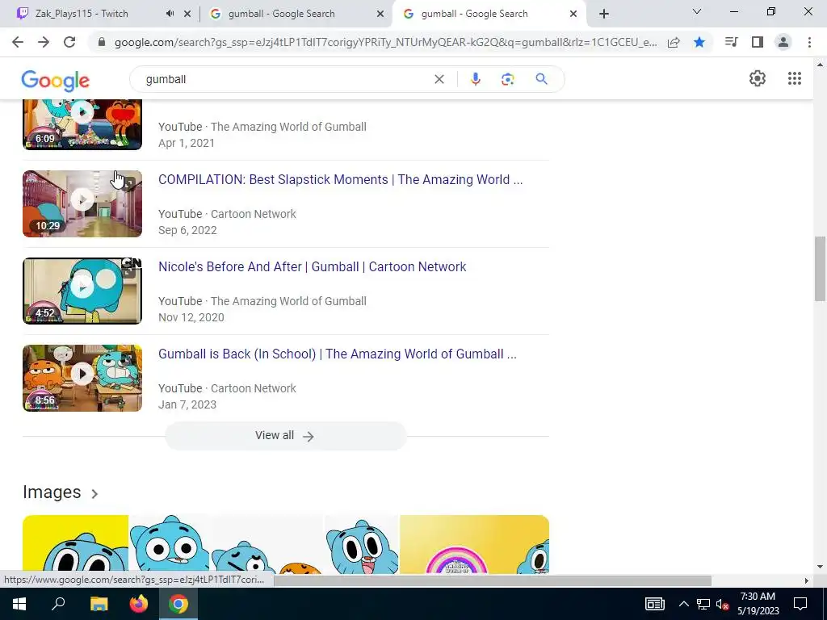Focus the gumball search input field
This screenshot has width=827, height=620.
tap(285, 79)
